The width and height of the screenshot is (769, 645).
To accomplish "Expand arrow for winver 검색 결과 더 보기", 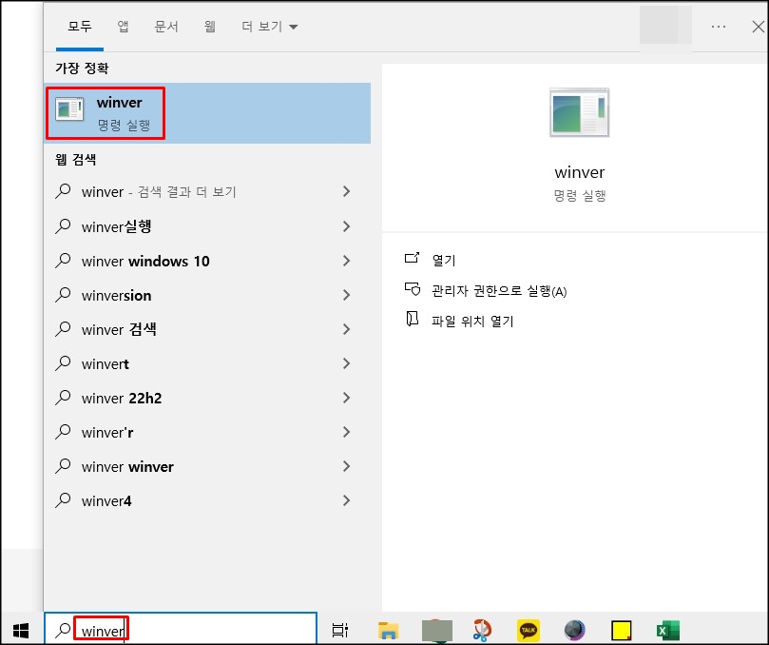I will pyautogui.click(x=347, y=191).
